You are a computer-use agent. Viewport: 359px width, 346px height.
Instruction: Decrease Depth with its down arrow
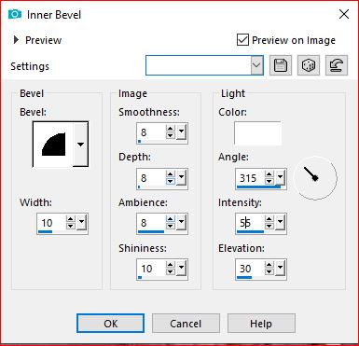(171, 182)
